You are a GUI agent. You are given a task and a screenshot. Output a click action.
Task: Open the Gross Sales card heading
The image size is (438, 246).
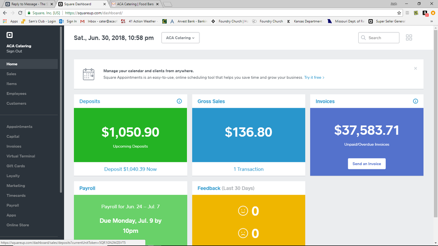(x=211, y=101)
